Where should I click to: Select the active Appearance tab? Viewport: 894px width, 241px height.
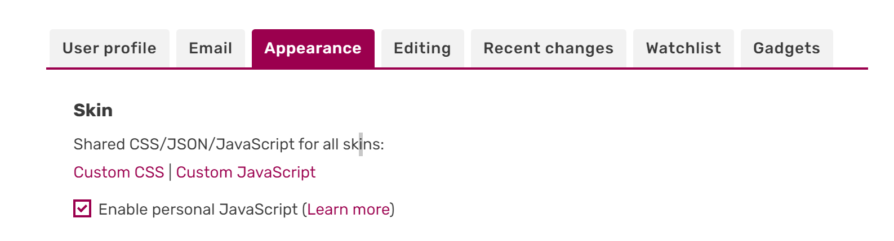click(x=313, y=49)
